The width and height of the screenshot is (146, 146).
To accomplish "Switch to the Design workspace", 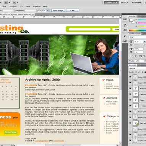I will pos(125,3).
